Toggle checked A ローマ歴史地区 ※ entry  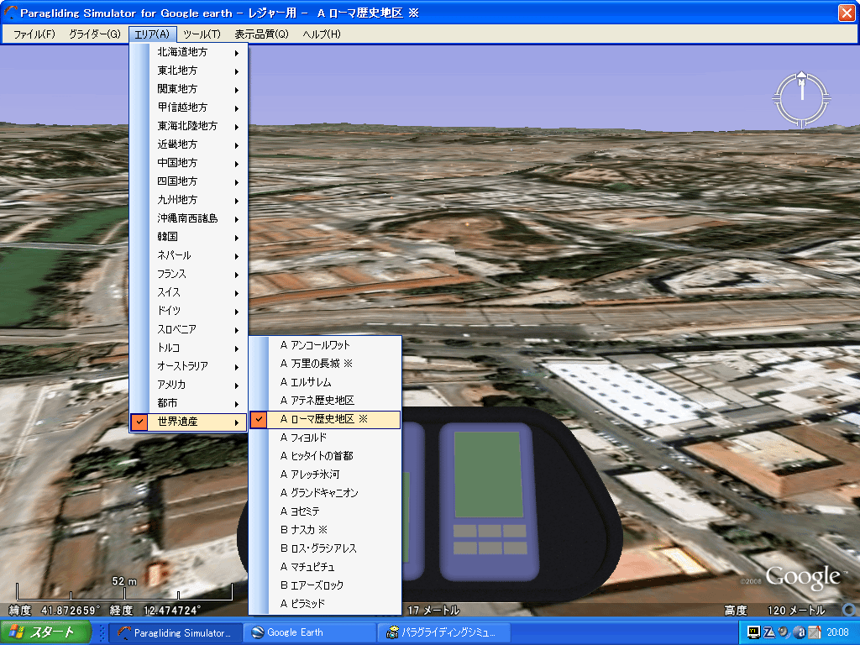(325, 420)
